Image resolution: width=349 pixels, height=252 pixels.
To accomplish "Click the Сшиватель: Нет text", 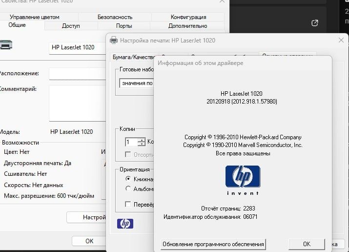I will (25, 174).
